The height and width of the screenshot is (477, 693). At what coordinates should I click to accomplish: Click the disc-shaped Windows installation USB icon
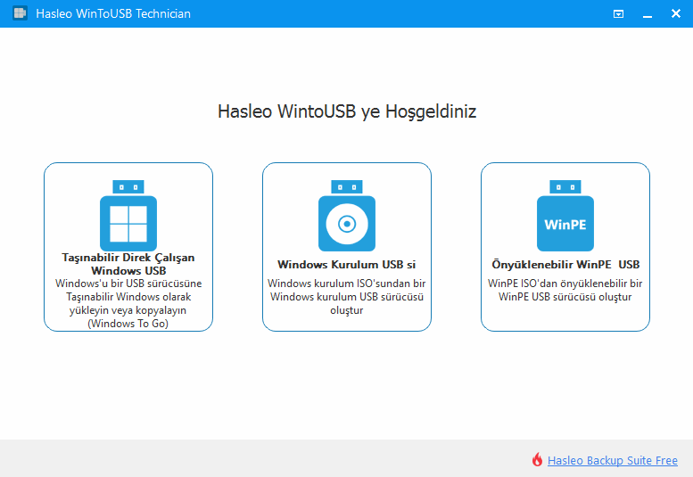pos(346,223)
